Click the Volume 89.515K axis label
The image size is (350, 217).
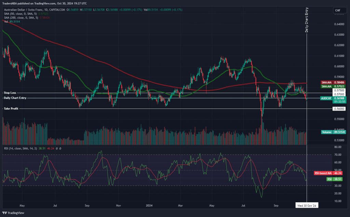334,132
